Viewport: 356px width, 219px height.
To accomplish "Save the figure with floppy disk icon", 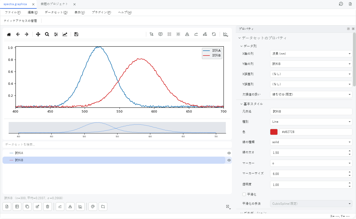I will pos(76,34).
